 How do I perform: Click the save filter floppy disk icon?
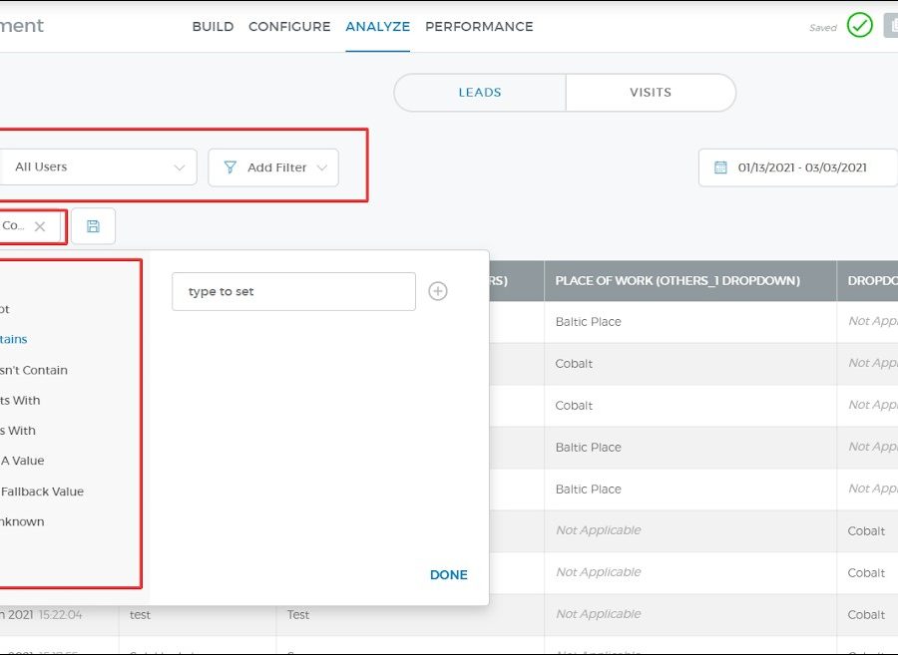click(x=93, y=226)
